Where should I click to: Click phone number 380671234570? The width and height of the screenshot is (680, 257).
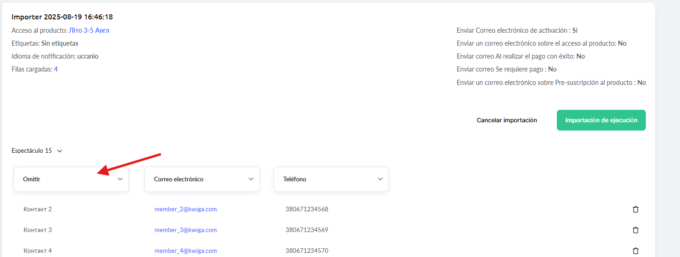coord(307,251)
